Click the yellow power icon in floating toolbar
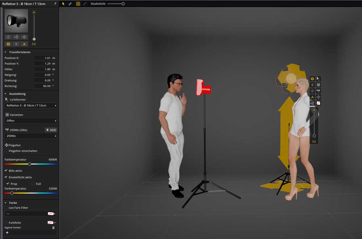Screen dimensions: 362x239 coord(312,79)
